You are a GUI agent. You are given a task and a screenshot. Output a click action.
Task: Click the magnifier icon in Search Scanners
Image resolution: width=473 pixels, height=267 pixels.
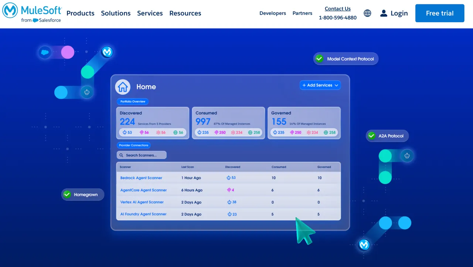click(121, 155)
